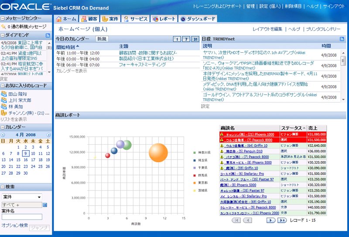The image size is (349, 237).
Task: Switch to the 顧客 tab
Action: [x=89, y=19]
